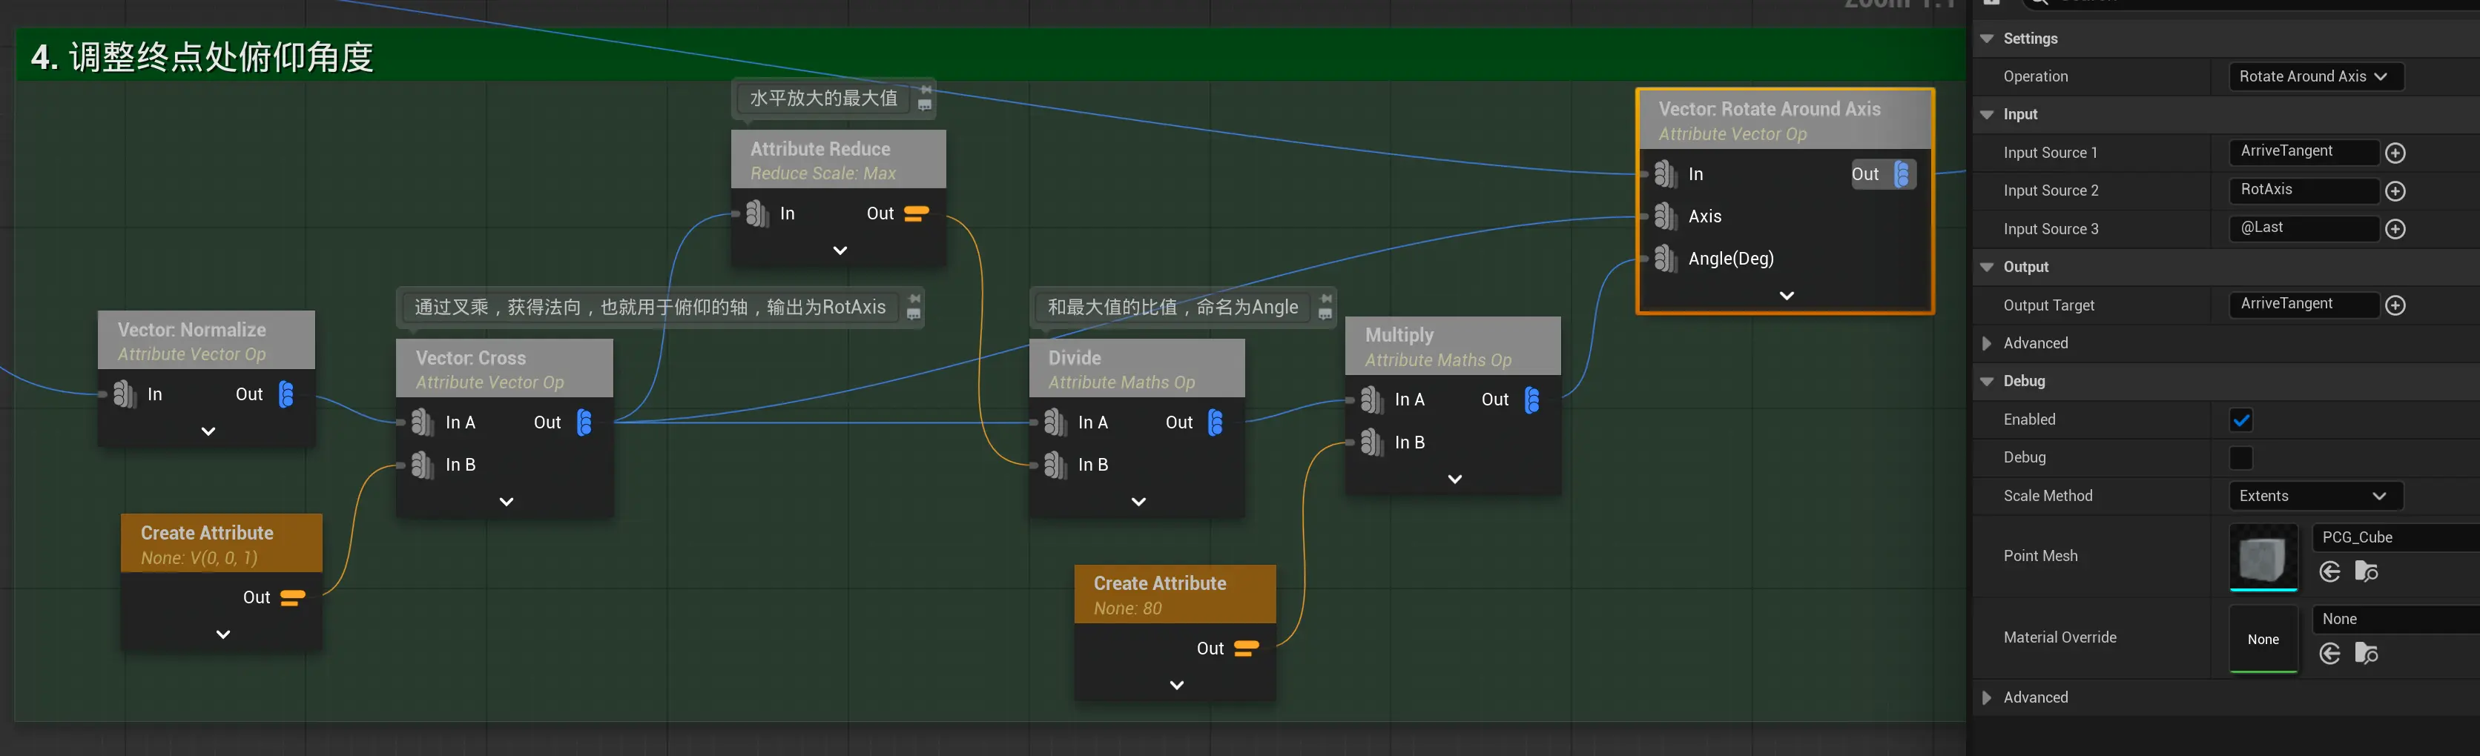Click Out pin on Vector: Rotate Around Axis node
Screen dimensions: 2480x756
click(1902, 174)
